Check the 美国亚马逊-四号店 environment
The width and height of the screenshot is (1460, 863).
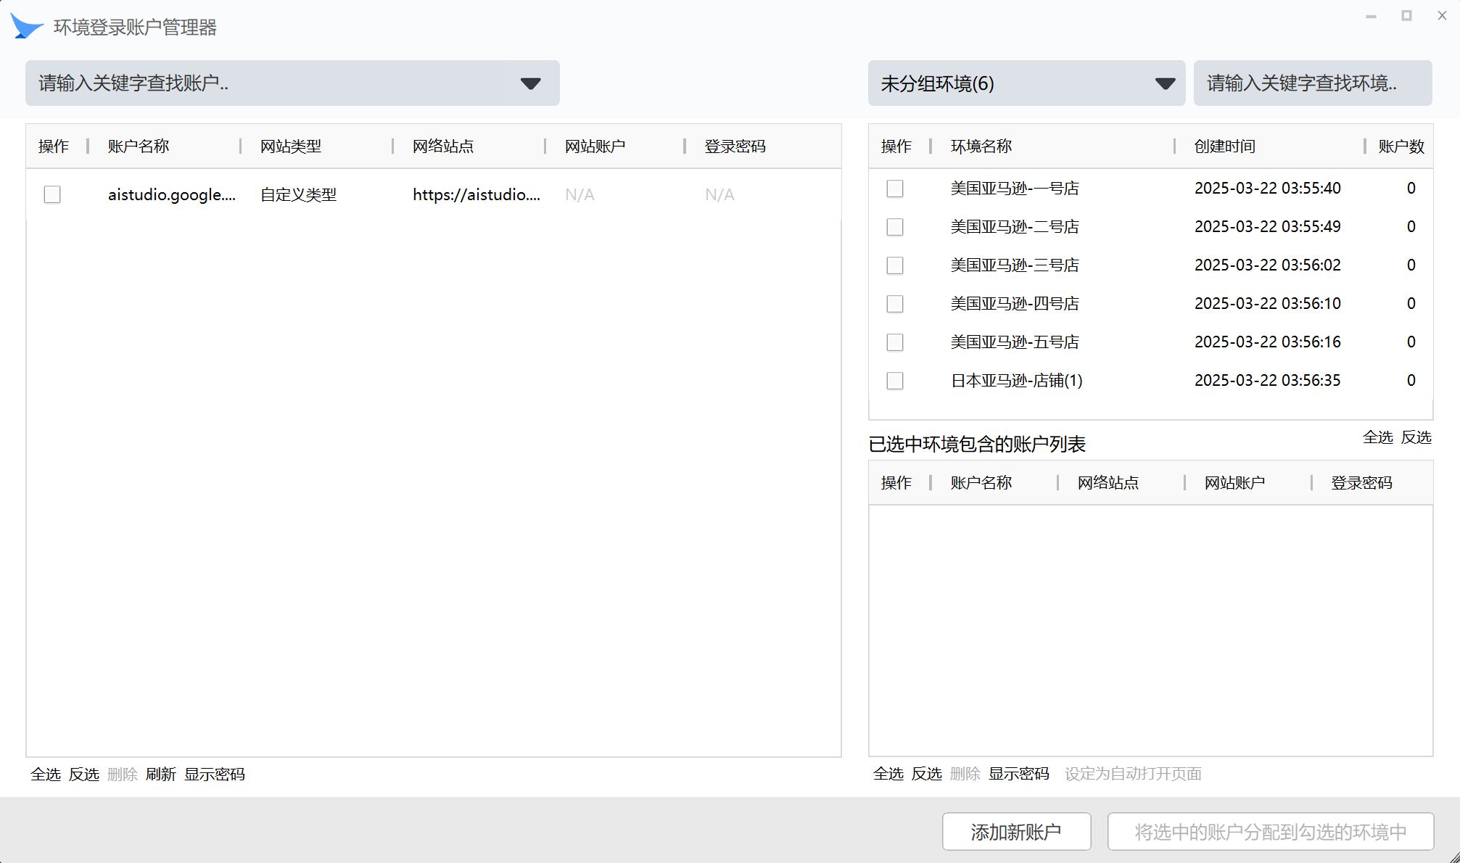tap(895, 304)
